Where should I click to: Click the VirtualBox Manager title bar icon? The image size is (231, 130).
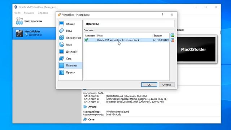tap(16, 7)
